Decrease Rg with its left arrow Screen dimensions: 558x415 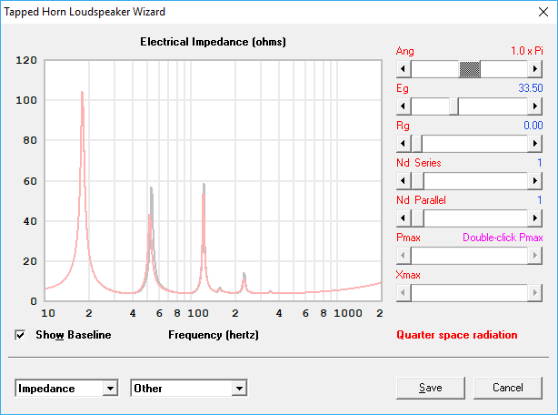[404, 144]
